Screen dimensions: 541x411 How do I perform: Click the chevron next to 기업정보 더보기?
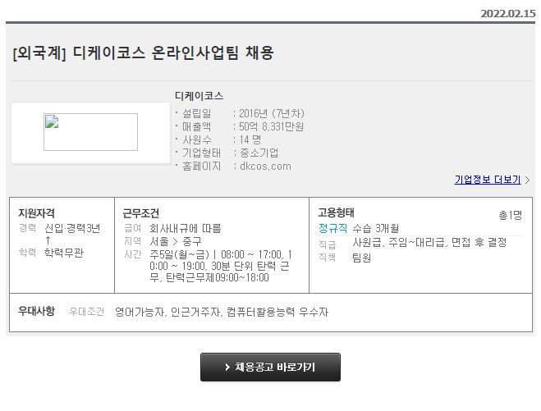[528, 180]
